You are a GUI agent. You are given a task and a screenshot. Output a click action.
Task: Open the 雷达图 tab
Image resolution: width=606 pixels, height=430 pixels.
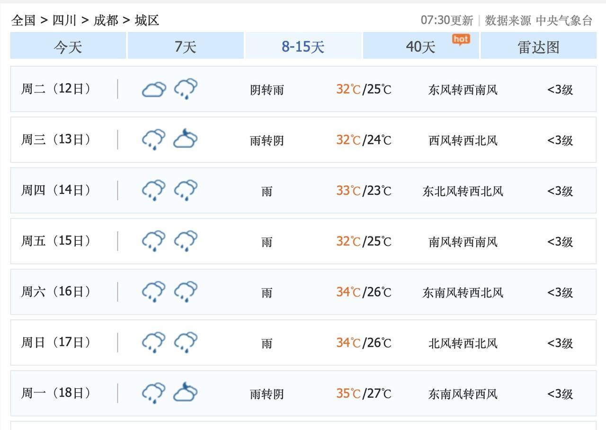[538, 46]
